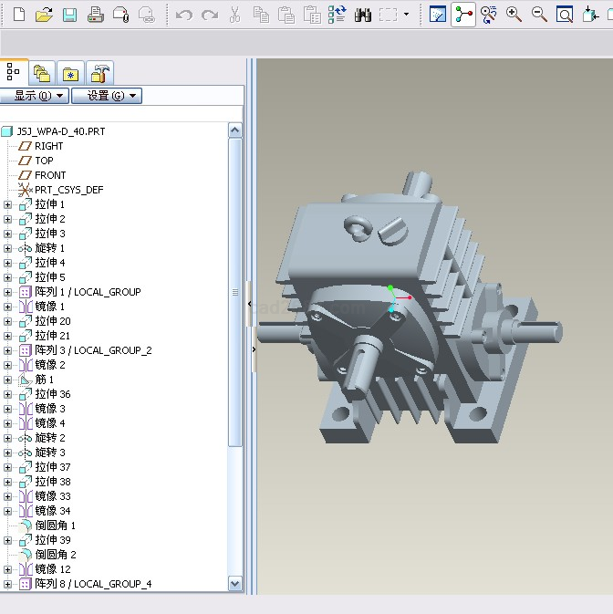Image resolution: width=613 pixels, height=614 pixels.
Task: Select the Zoom Out magnifier
Action: tap(540, 15)
